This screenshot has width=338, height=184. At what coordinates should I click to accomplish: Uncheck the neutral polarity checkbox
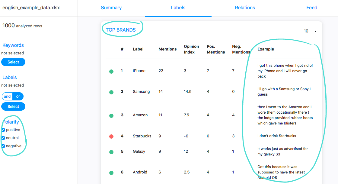pyautogui.click(x=3, y=138)
